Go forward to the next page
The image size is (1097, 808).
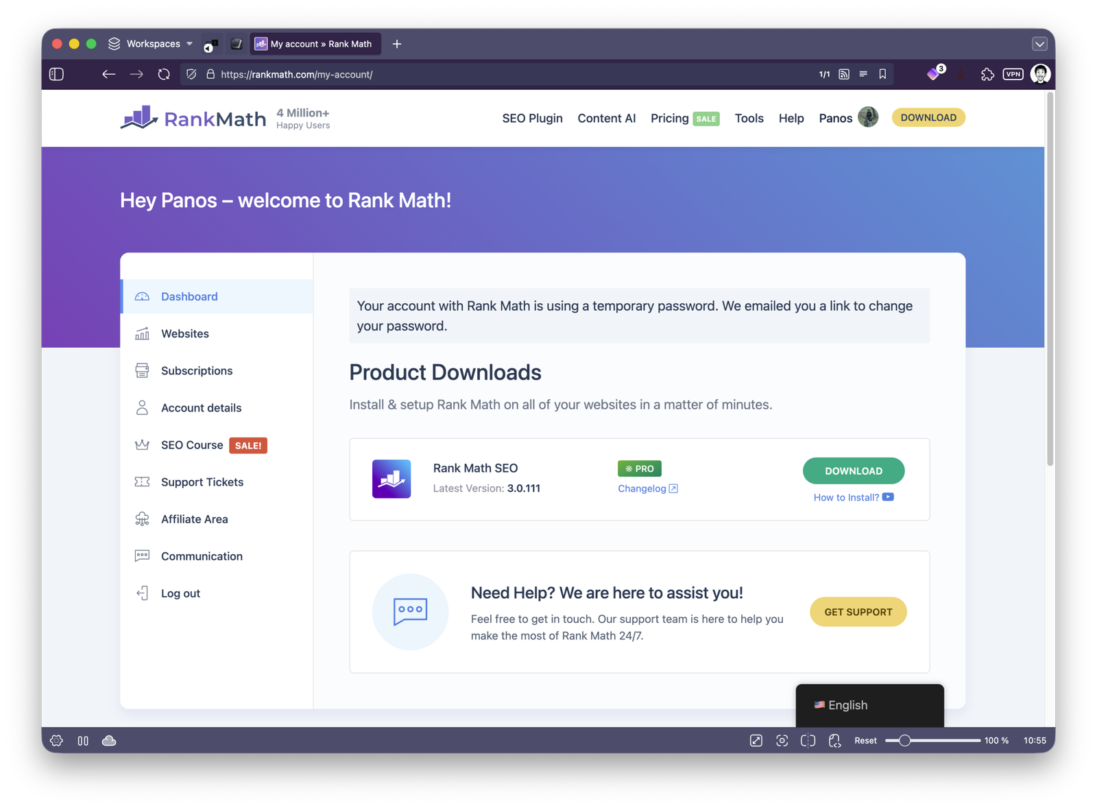[x=136, y=74]
